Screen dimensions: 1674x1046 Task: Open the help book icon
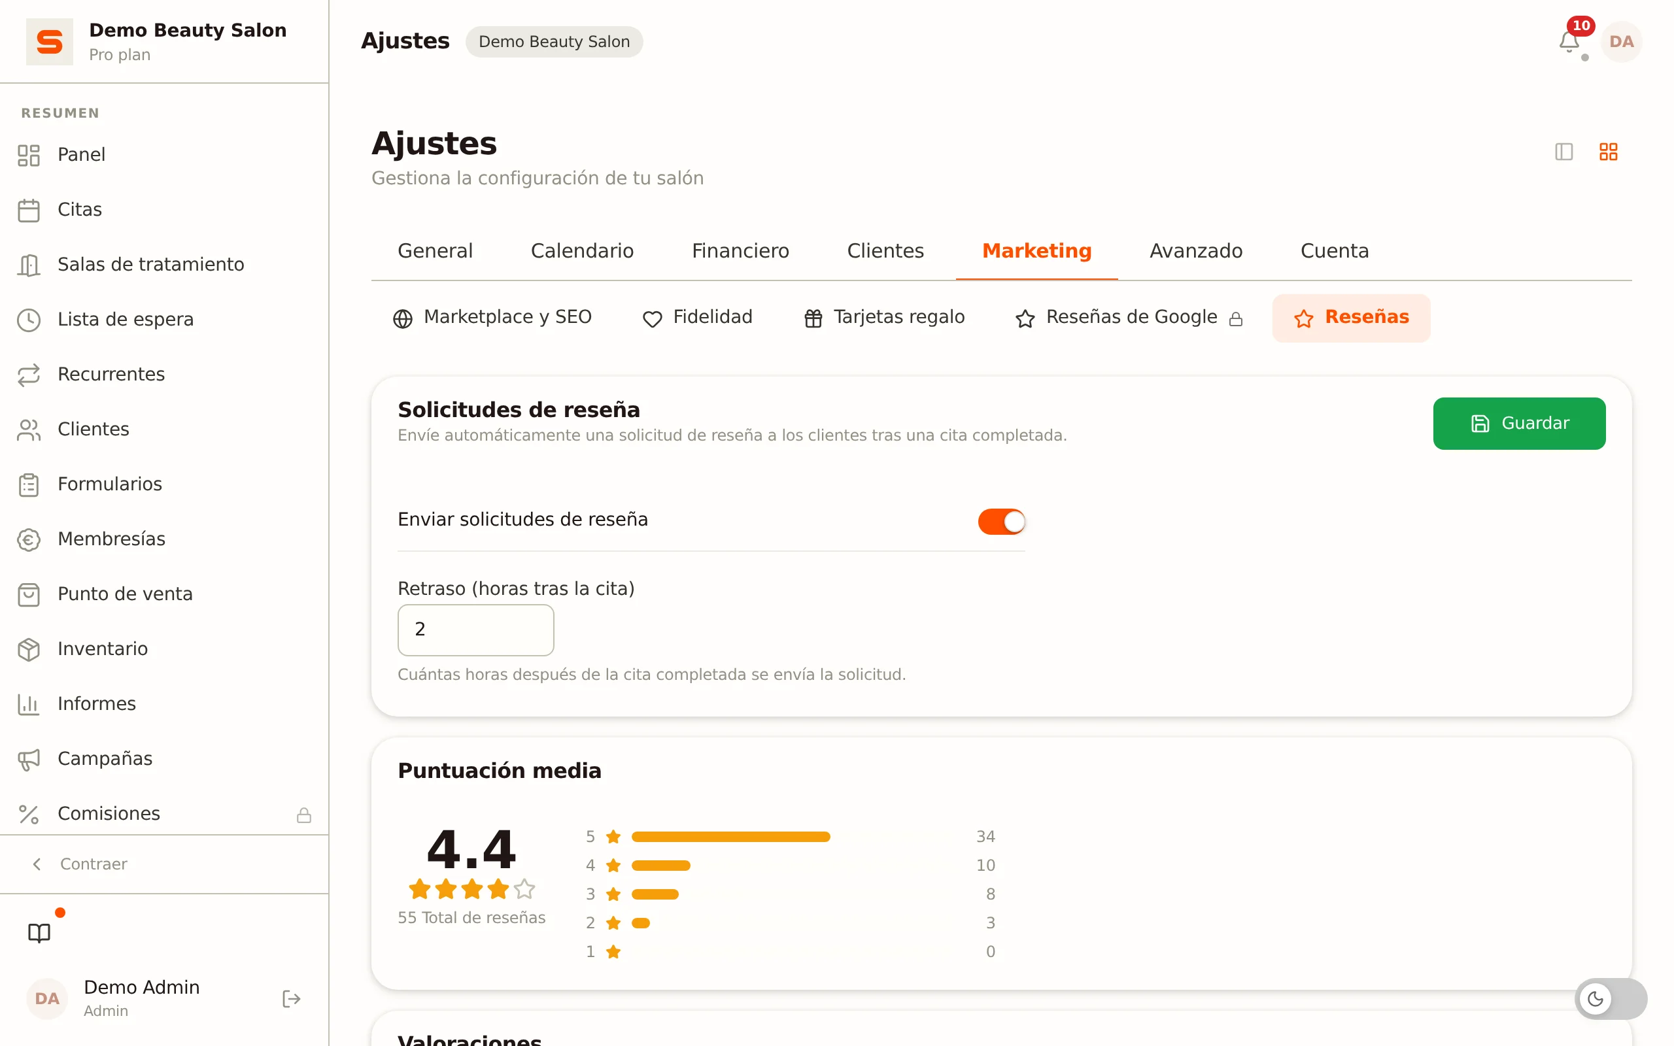pos(39,932)
